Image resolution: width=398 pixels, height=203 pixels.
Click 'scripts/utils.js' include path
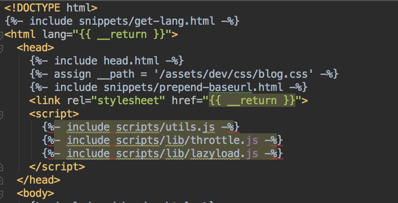point(165,127)
